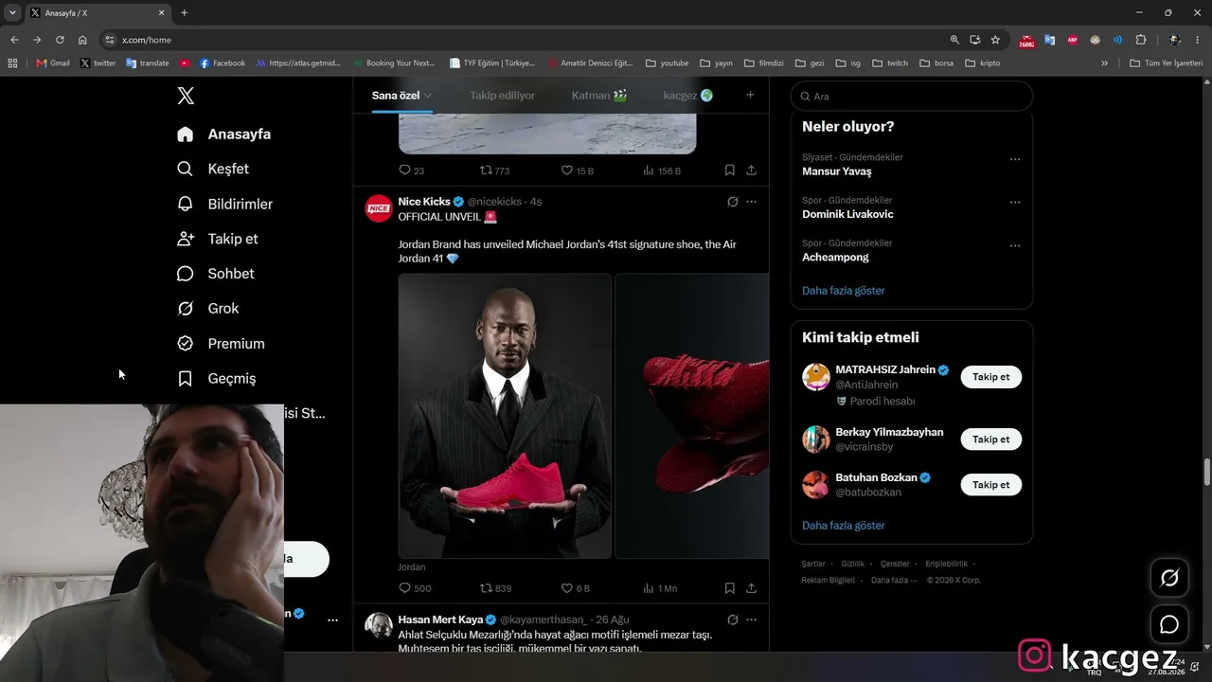Open Bildirimler notifications page
The image size is (1212, 682).
coord(224,204)
